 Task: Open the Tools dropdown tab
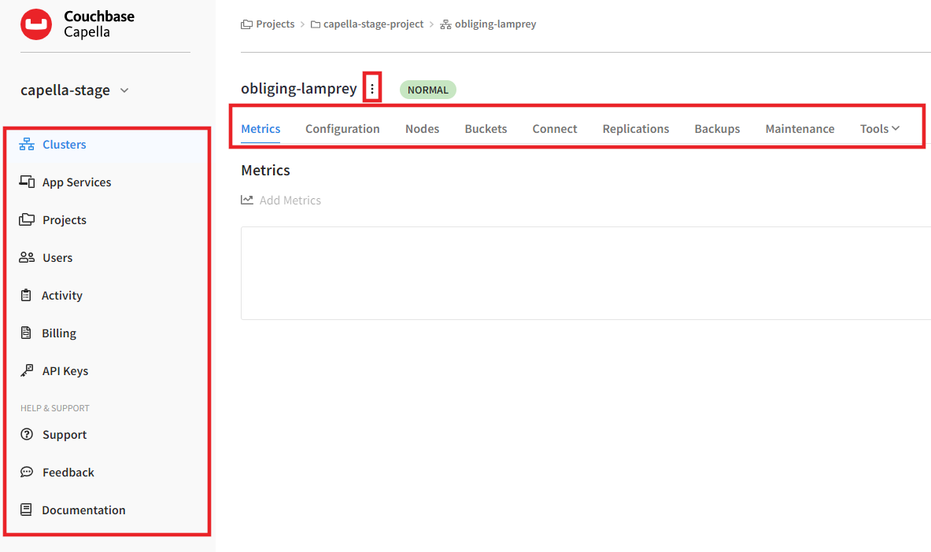pyautogui.click(x=880, y=129)
